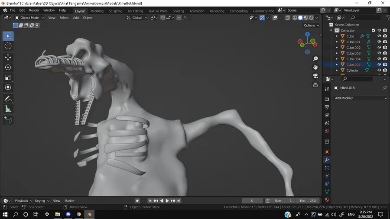The width and height of the screenshot is (390, 219).
Task: Click the outliner search field
Action: 365,18
